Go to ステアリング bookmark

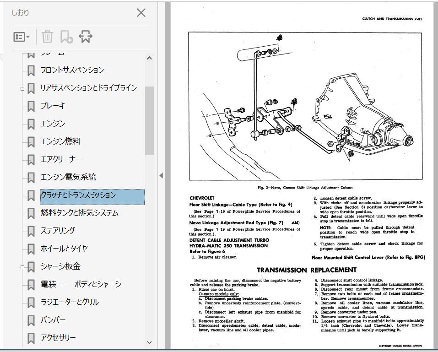[58, 231]
